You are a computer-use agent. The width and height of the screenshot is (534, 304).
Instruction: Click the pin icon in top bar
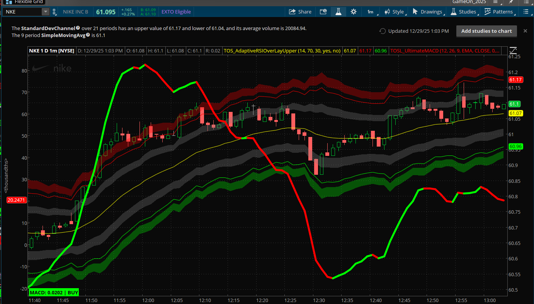coord(511,2)
